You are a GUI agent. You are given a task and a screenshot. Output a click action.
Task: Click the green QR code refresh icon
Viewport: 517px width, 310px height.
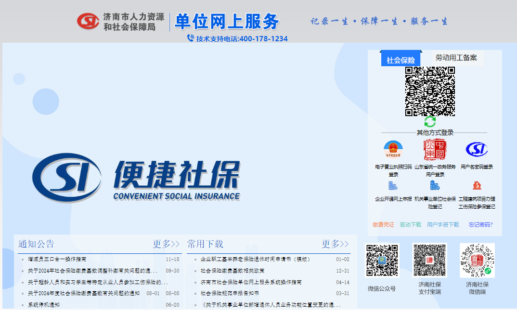430,121
